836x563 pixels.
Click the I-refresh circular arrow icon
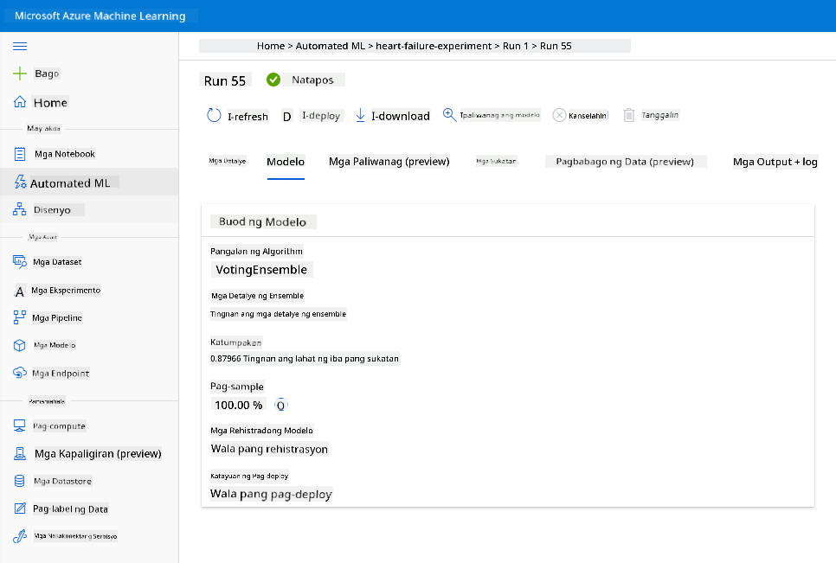(x=214, y=115)
